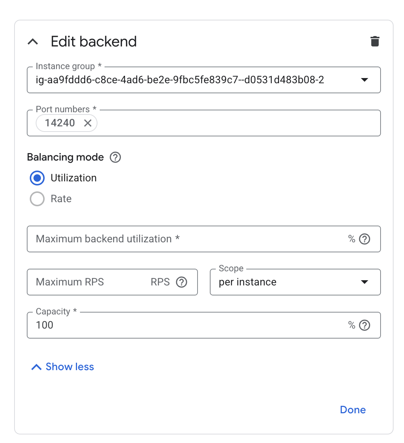The image size is (404, 443).
Task: Click empty area of Port numbers field
Action: click(x=238, y=123)
